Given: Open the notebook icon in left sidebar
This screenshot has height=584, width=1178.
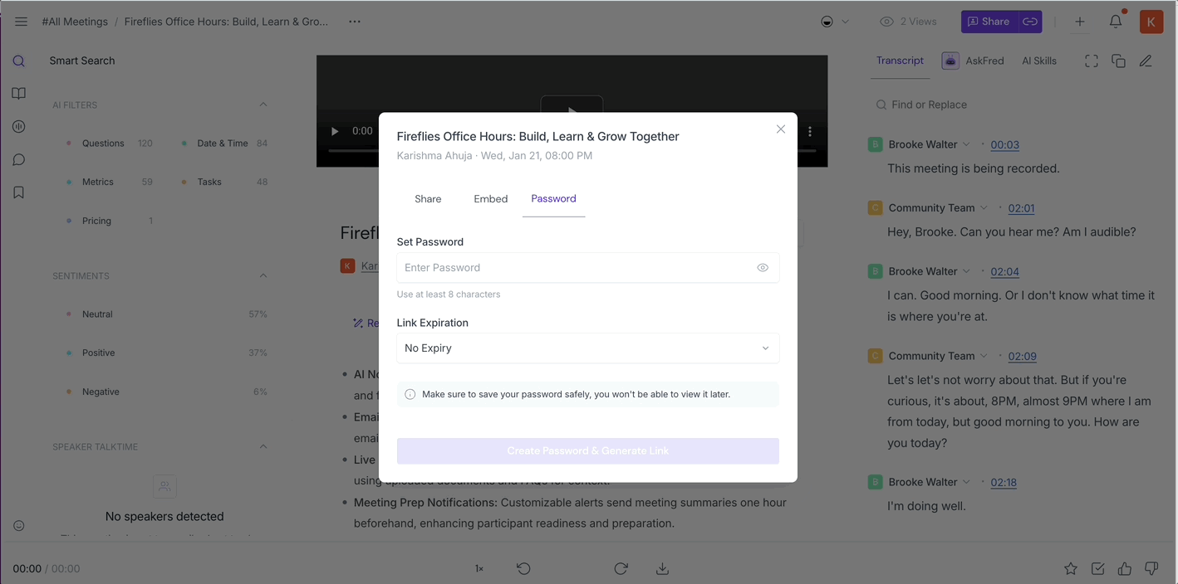Looking at the screenshot, I should pos(18,94).
